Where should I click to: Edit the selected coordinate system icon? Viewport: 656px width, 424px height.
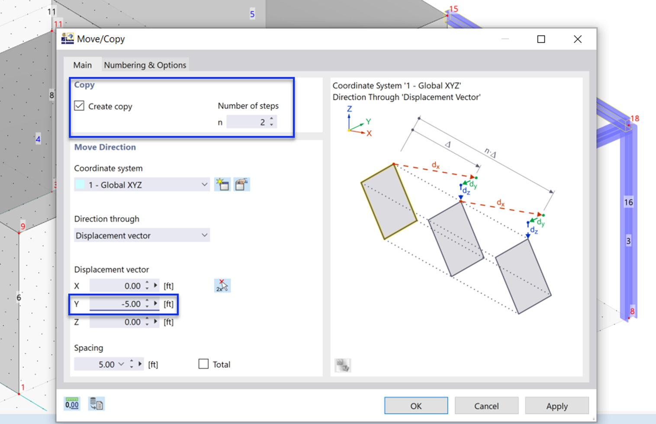(x=241, y=185)
